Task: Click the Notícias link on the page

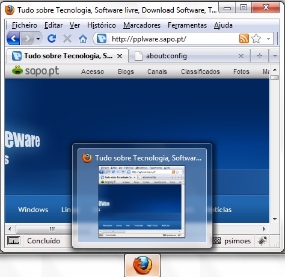Action: coord(222,210)
